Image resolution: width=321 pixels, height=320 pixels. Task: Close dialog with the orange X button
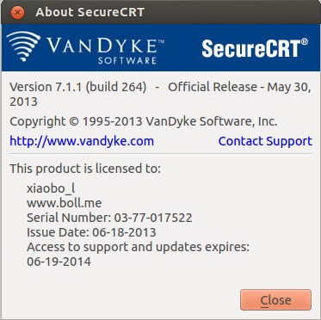[17, 12]
